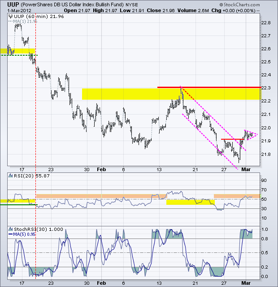Click the pink pennant triangle near 21.95

point(251,135)
